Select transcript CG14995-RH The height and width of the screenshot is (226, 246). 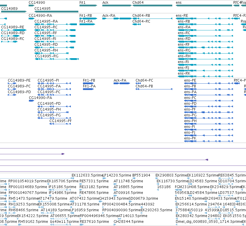(x=46, y=50)
